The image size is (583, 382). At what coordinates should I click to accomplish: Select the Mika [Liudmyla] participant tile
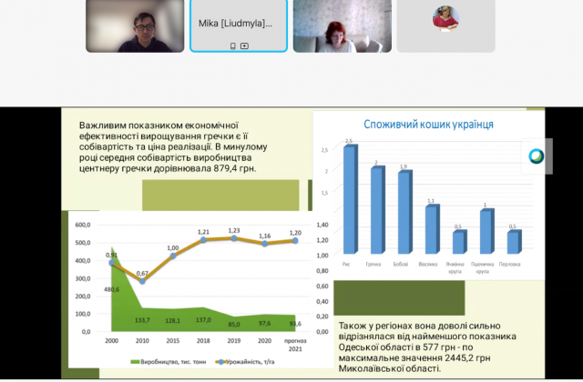(x=239, y=26)
